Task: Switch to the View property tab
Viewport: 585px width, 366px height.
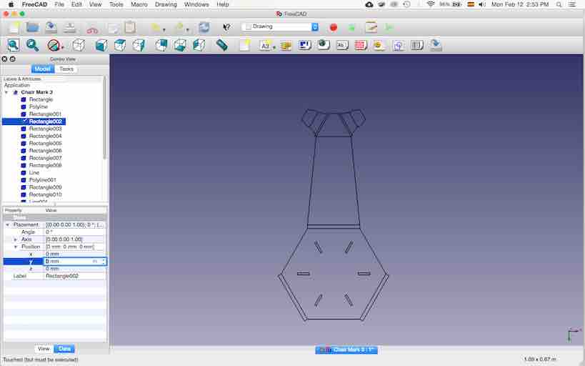Action: tap(44, 348)
